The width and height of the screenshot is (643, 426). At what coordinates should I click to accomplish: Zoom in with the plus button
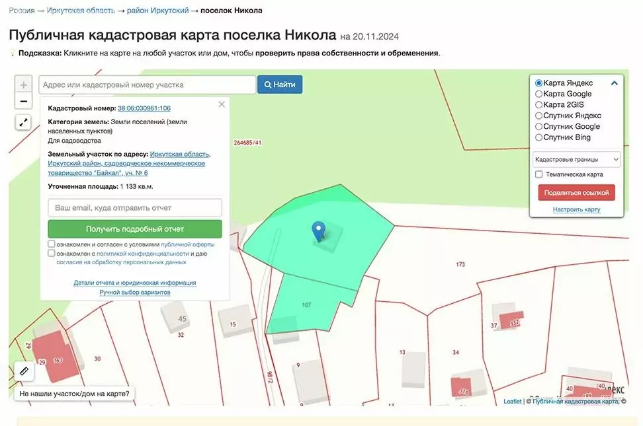pos(23,85)
